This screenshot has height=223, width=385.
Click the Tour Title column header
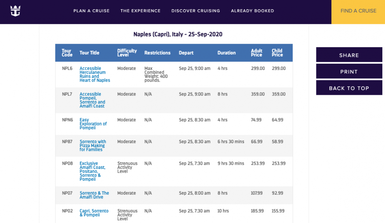pyautogui.click(x=89, y=53)
